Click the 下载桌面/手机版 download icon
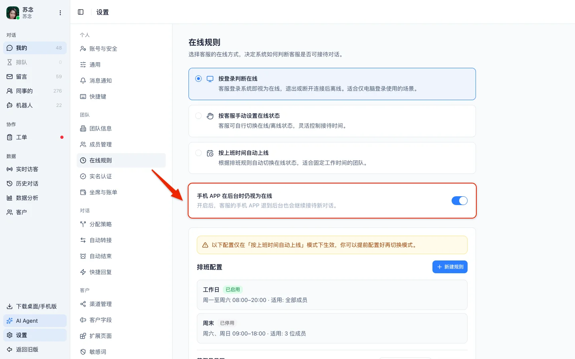This screenshot has height=359, width=575. 10,306
